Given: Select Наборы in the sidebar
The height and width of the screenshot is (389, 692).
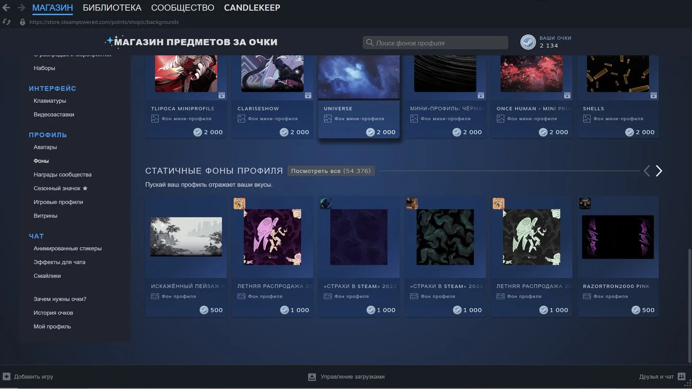Looking at the screenshot, I should (x=44, y=68).
